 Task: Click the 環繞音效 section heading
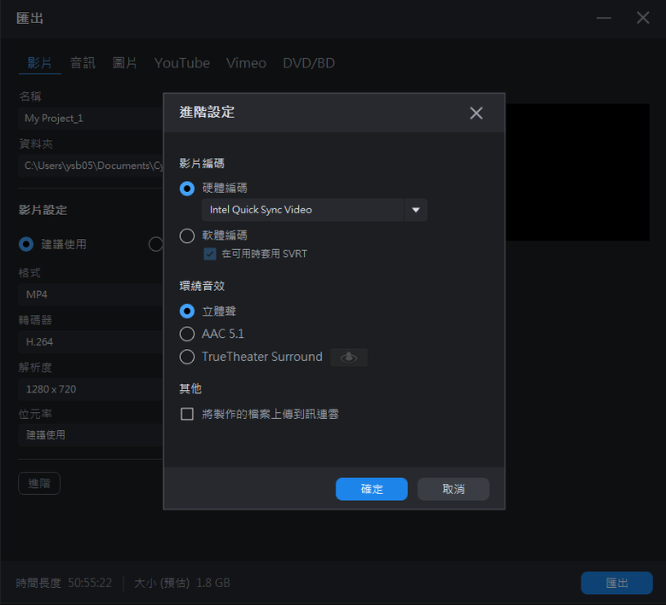(x=202, y=286)
